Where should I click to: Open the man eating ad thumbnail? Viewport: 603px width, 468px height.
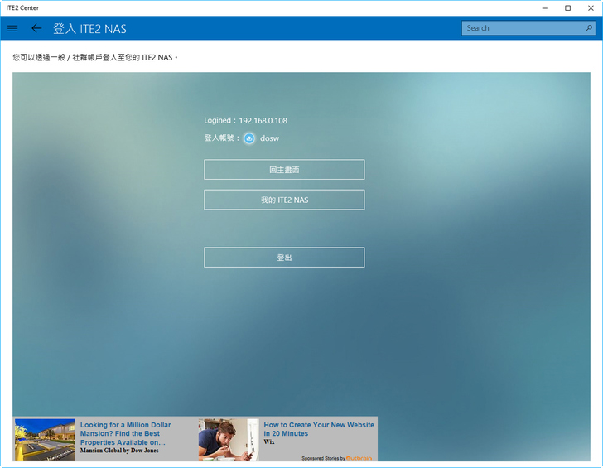click(229, 439)
